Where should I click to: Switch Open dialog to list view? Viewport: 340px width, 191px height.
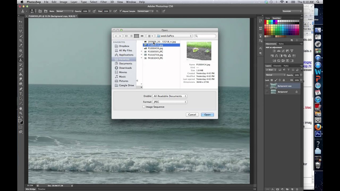coord(131,36)
